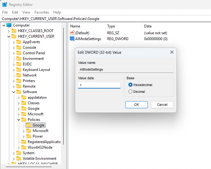Click the Wow6432Node folder icon
Viewport: 211px width, 169px height.
point(24,147)
